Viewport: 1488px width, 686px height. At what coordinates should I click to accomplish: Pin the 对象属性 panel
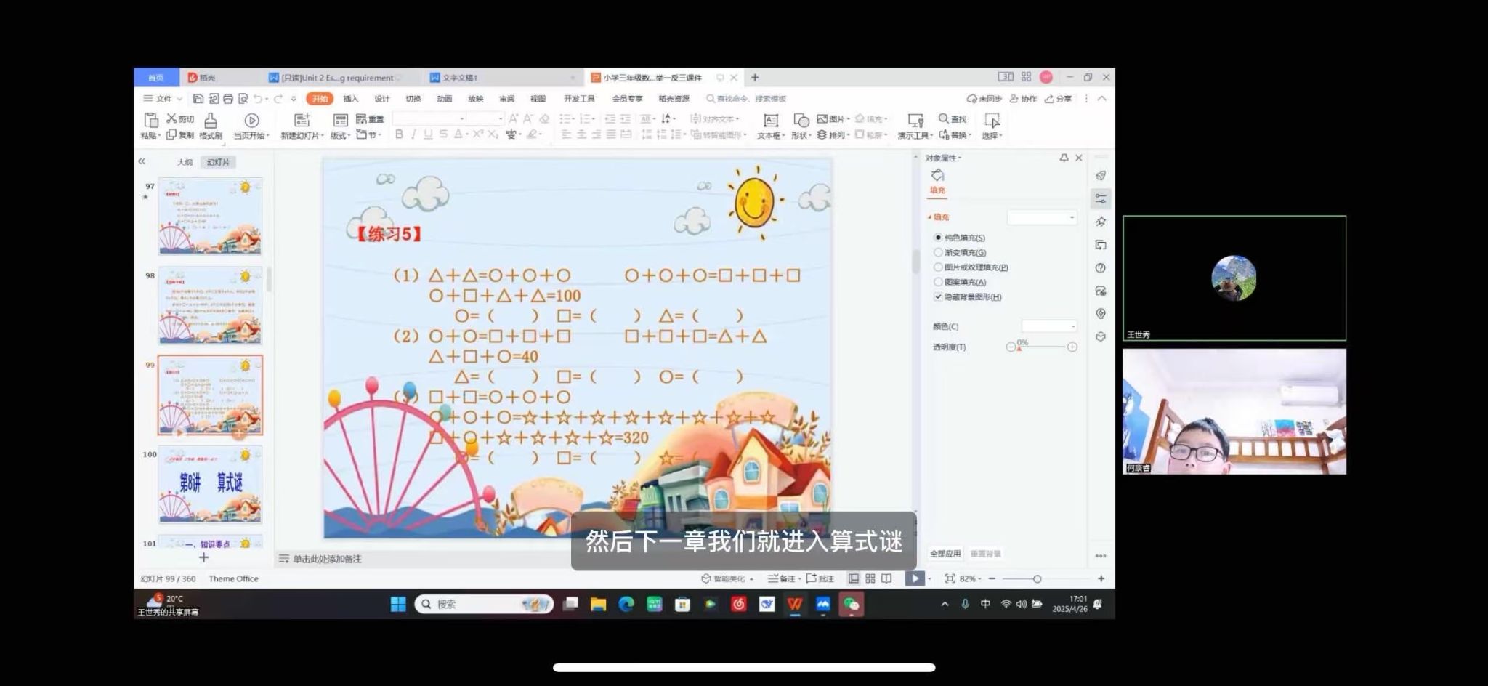tap(1064, 158)
